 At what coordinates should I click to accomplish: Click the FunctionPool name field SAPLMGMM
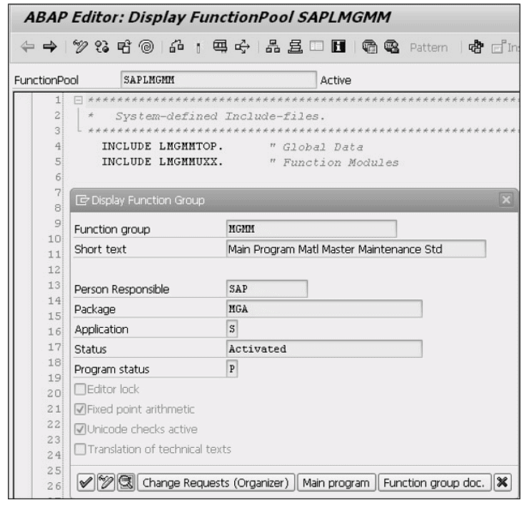(x=218, y=80)
